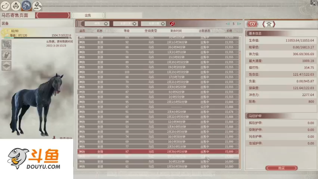Screen dimensions: 318x179
Task: Select the horse body armor slot
Action: [6, 55]
